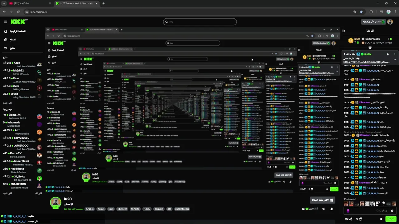The image size is (399, 224).
Task: Open the Firas channel in the sidebar
Action: coord(22,80)
